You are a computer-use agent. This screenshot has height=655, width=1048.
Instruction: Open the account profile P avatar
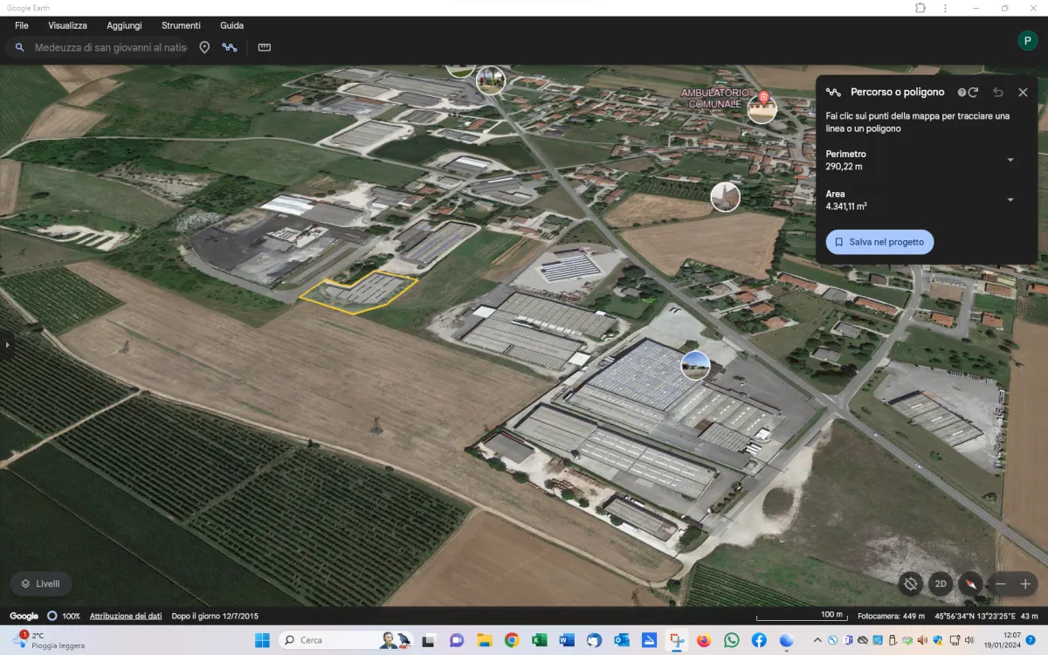[x=1027, y=40]
